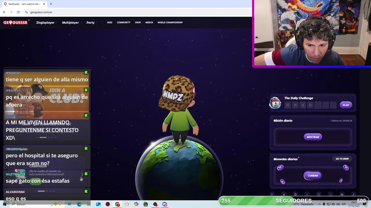371x208 pixels.
Task: Reload the GeoGuessr page
Action: point(18,12)
